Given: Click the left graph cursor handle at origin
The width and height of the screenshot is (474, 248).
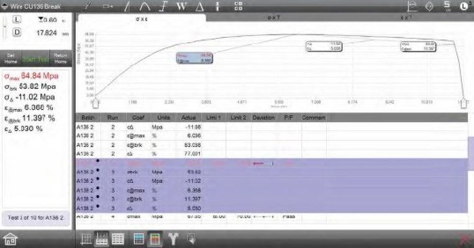Looking at the screenshot, I should coord(95,103).
